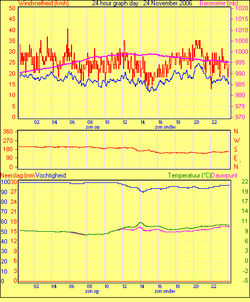The width and height of the screenshot is (250, 302).
Task: Click the 980 barometer axis label
Action: (240, 95)
